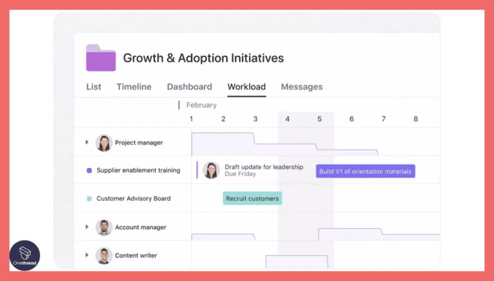The image size is (494, 281).
Task: Open the Messages tab
Action: [302, 87]
